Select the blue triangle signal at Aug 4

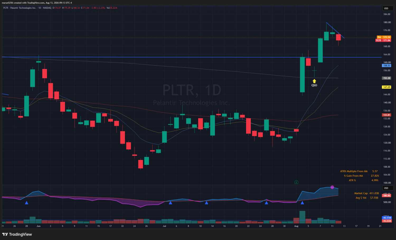coord(302,203)
